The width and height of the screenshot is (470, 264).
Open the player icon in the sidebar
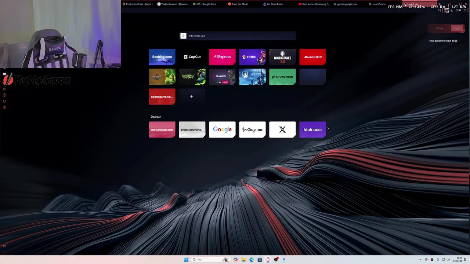coord(4,89)
